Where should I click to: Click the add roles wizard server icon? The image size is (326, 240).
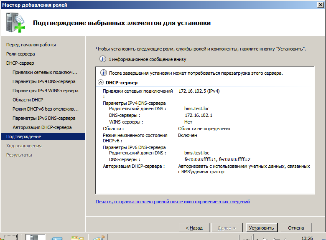15,23
